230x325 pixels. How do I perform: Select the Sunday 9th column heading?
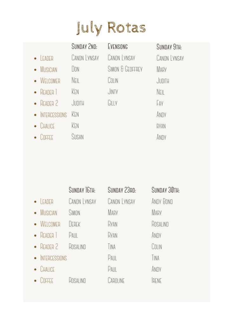(169, 47)
